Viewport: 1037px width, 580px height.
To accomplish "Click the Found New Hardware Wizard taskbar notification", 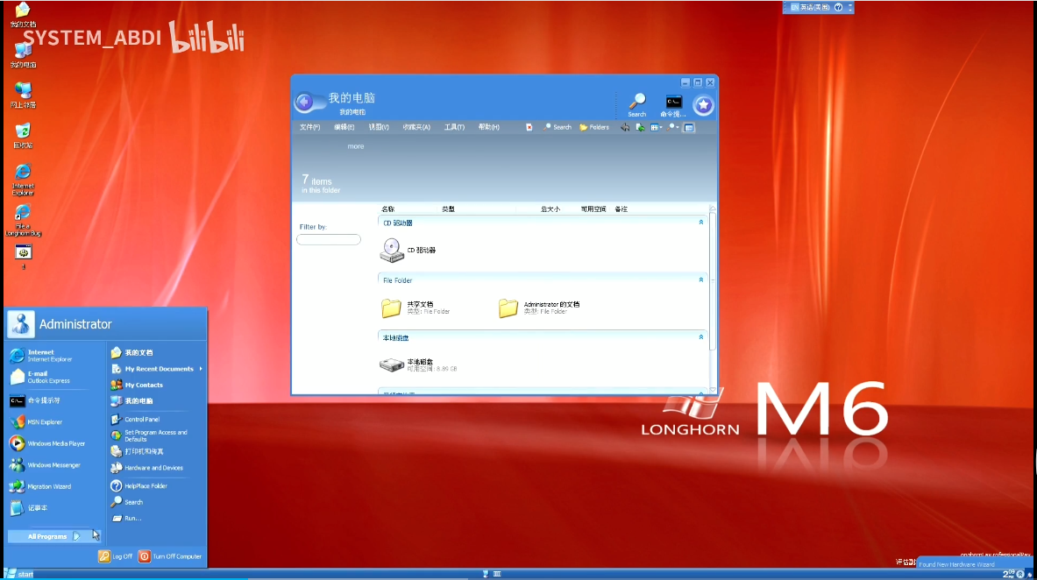I will click(x=956, y=564).
